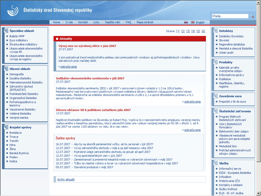Open Databázy Eurostatu
Image resolution: width=261 pixels, height=196 pixels.
tap(231, 36)
